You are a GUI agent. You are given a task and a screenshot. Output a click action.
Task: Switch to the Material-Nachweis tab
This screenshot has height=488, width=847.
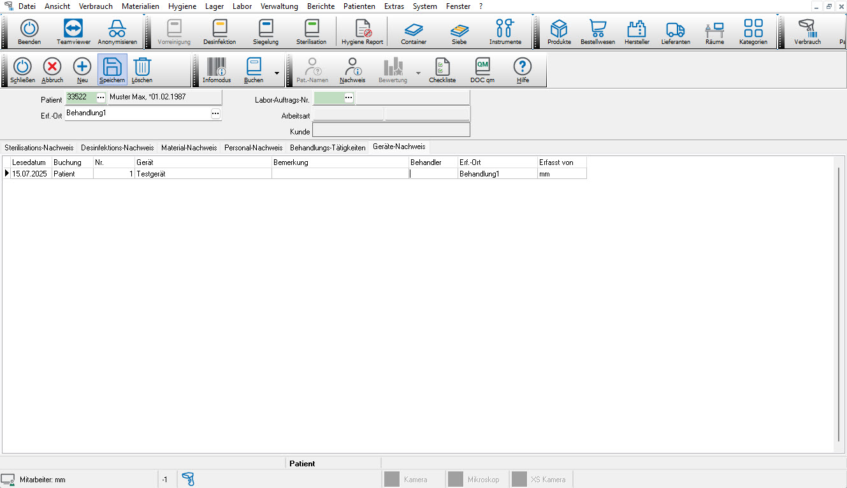189,148
